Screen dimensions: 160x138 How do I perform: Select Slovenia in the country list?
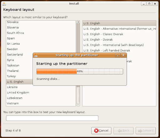(x=41, y=27)
